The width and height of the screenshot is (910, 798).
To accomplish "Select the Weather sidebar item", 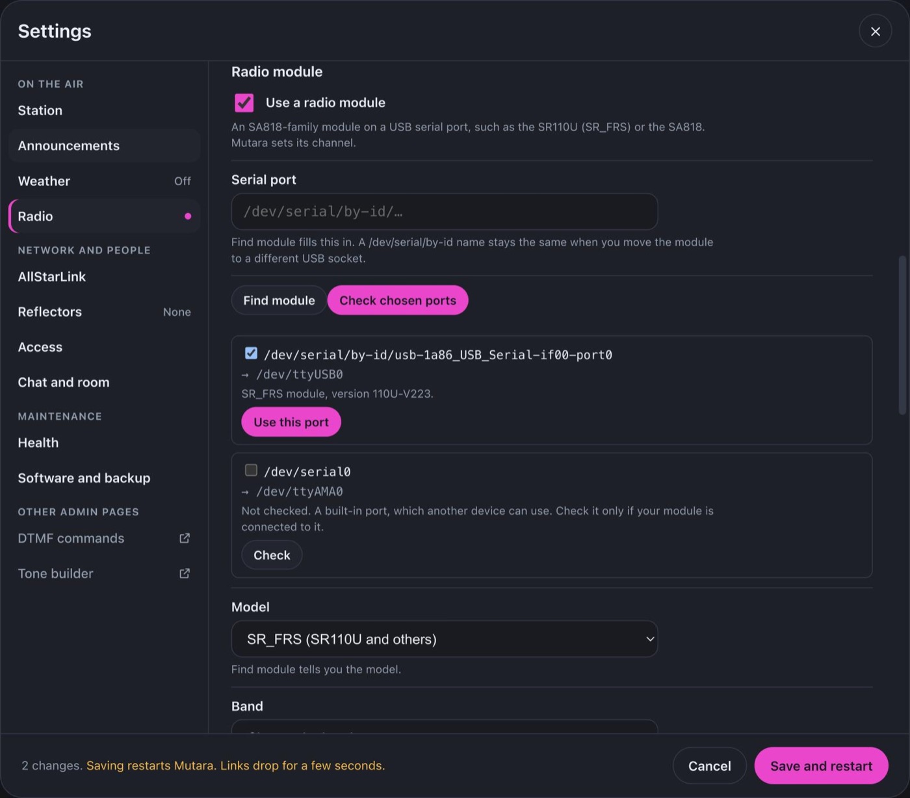I will pos(104,181).
